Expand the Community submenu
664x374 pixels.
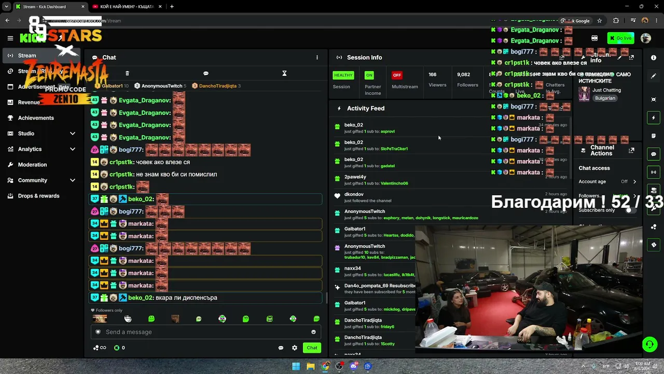(x=72, y=180)
